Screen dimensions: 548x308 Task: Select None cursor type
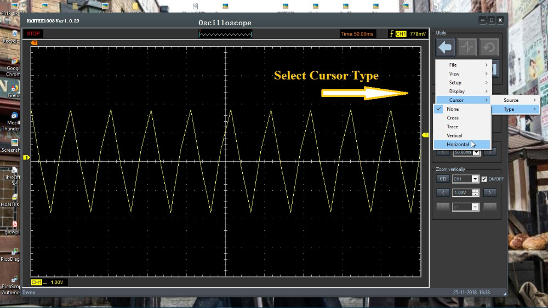(x=453, y=109)
